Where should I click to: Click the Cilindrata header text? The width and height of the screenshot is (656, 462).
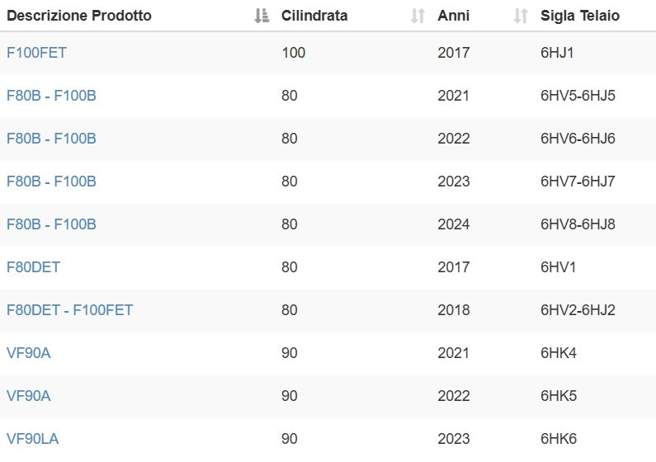(314, 16)
